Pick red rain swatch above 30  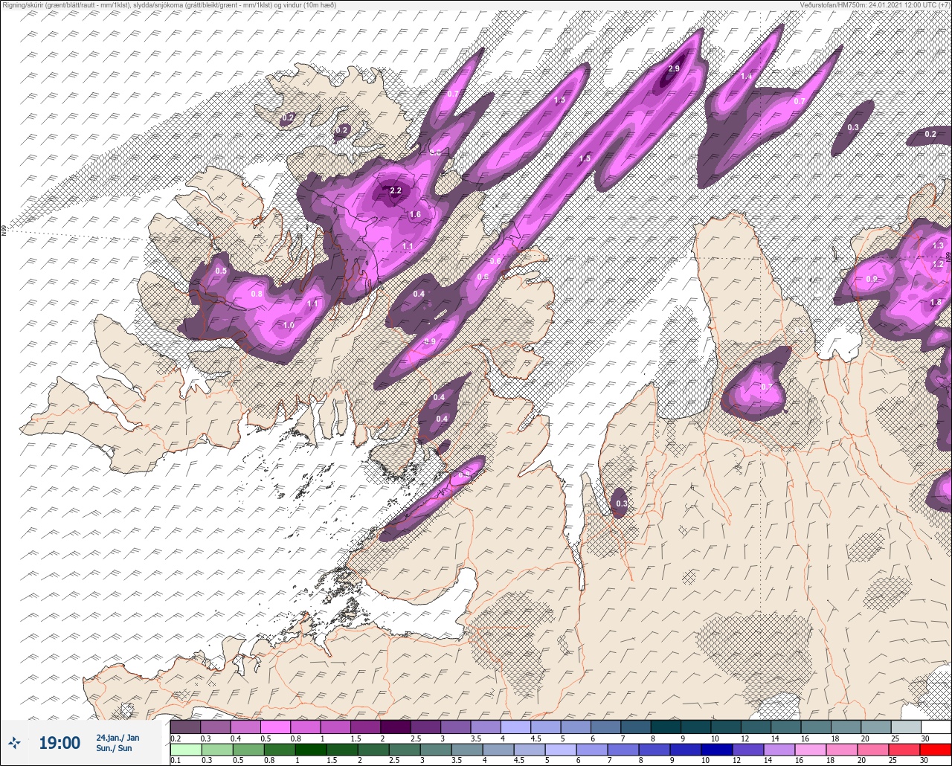936,750
